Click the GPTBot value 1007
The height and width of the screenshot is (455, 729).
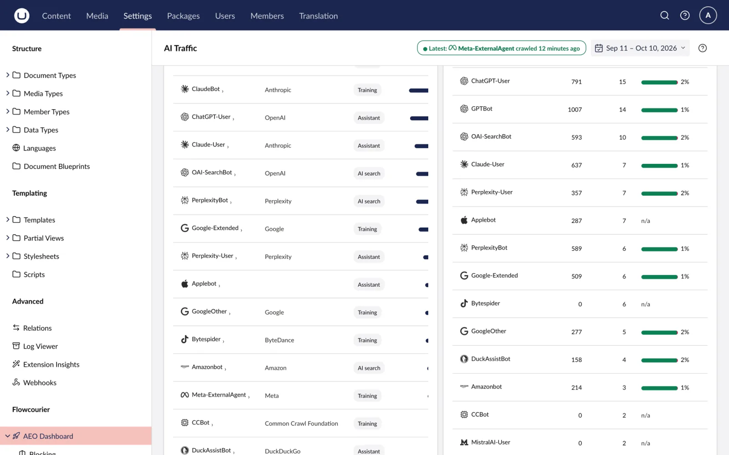575,110
